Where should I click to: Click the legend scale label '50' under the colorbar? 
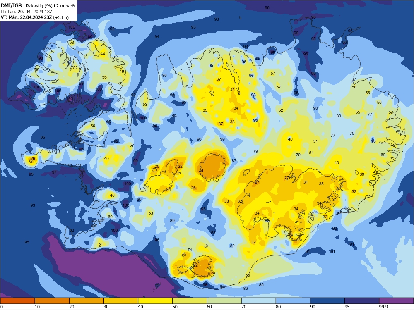pos(175,307)
